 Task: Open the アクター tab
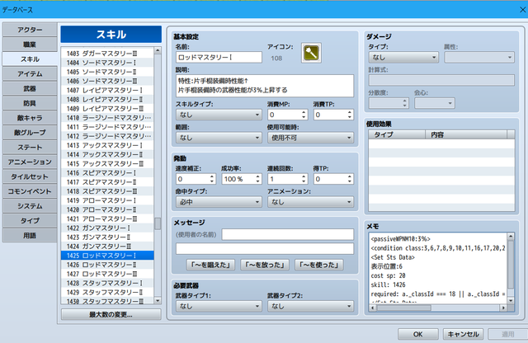[x=30, y=30]
